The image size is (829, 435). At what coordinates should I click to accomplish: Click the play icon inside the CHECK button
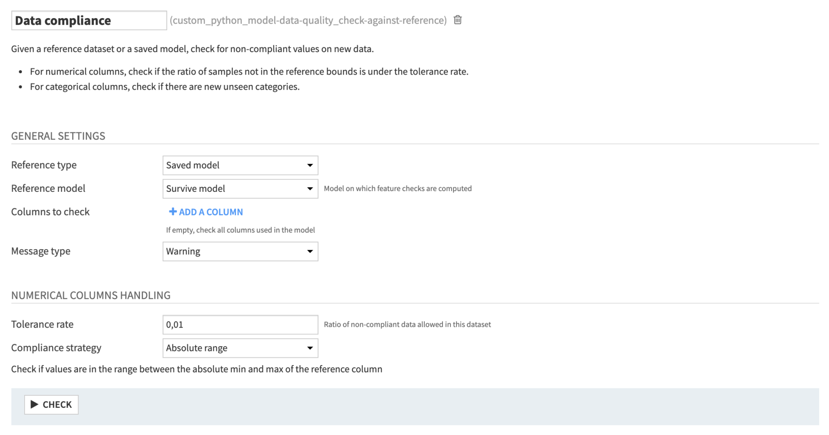tap(34, 404)
